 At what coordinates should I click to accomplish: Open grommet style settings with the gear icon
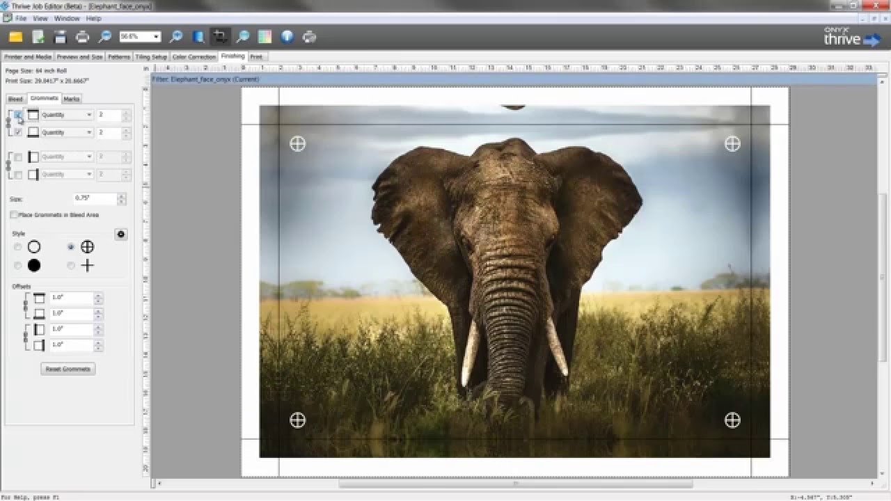tap(121, 234)
